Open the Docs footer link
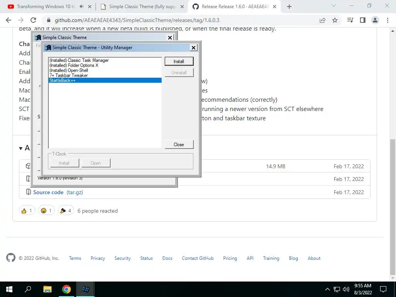Screen dimensions: 396x297 pyautogui.click(x=167, y=258)
